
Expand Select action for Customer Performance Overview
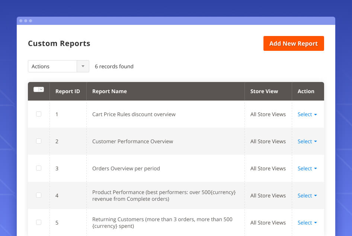[307, 141]
